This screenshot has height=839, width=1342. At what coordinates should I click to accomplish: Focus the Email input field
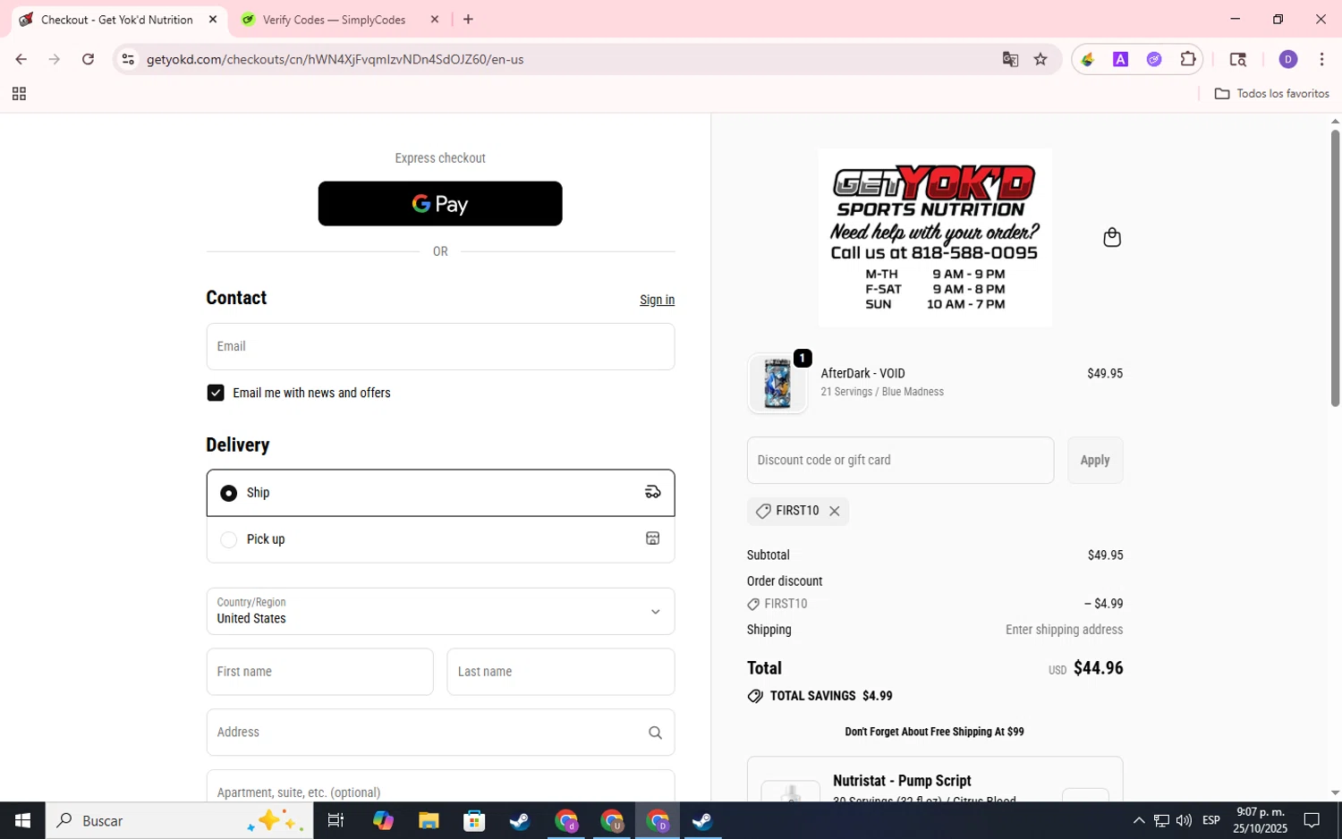pos(440,346)
